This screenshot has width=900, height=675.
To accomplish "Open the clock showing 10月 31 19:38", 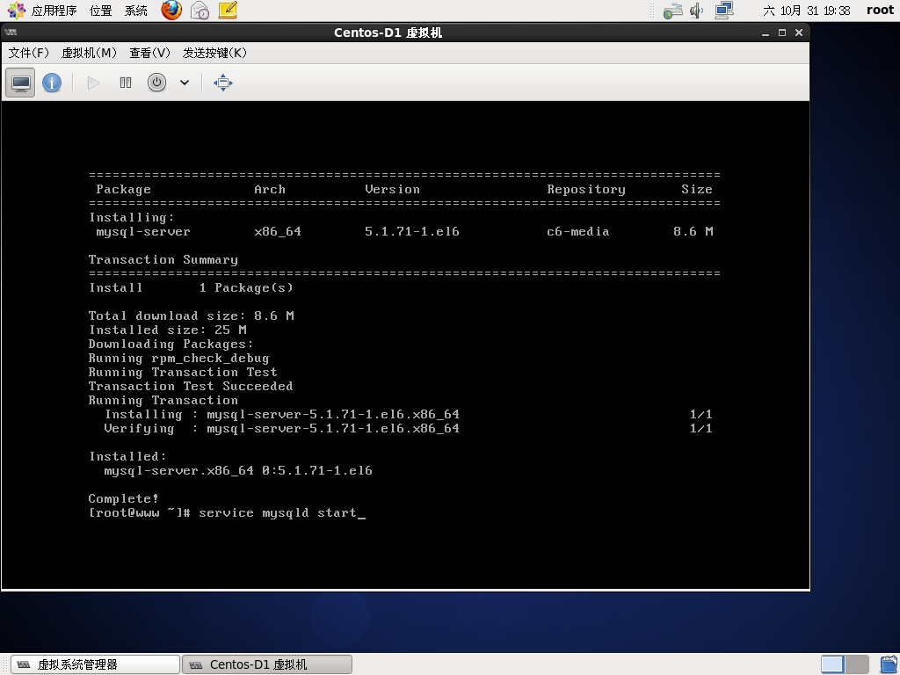I will click(807, 11).
